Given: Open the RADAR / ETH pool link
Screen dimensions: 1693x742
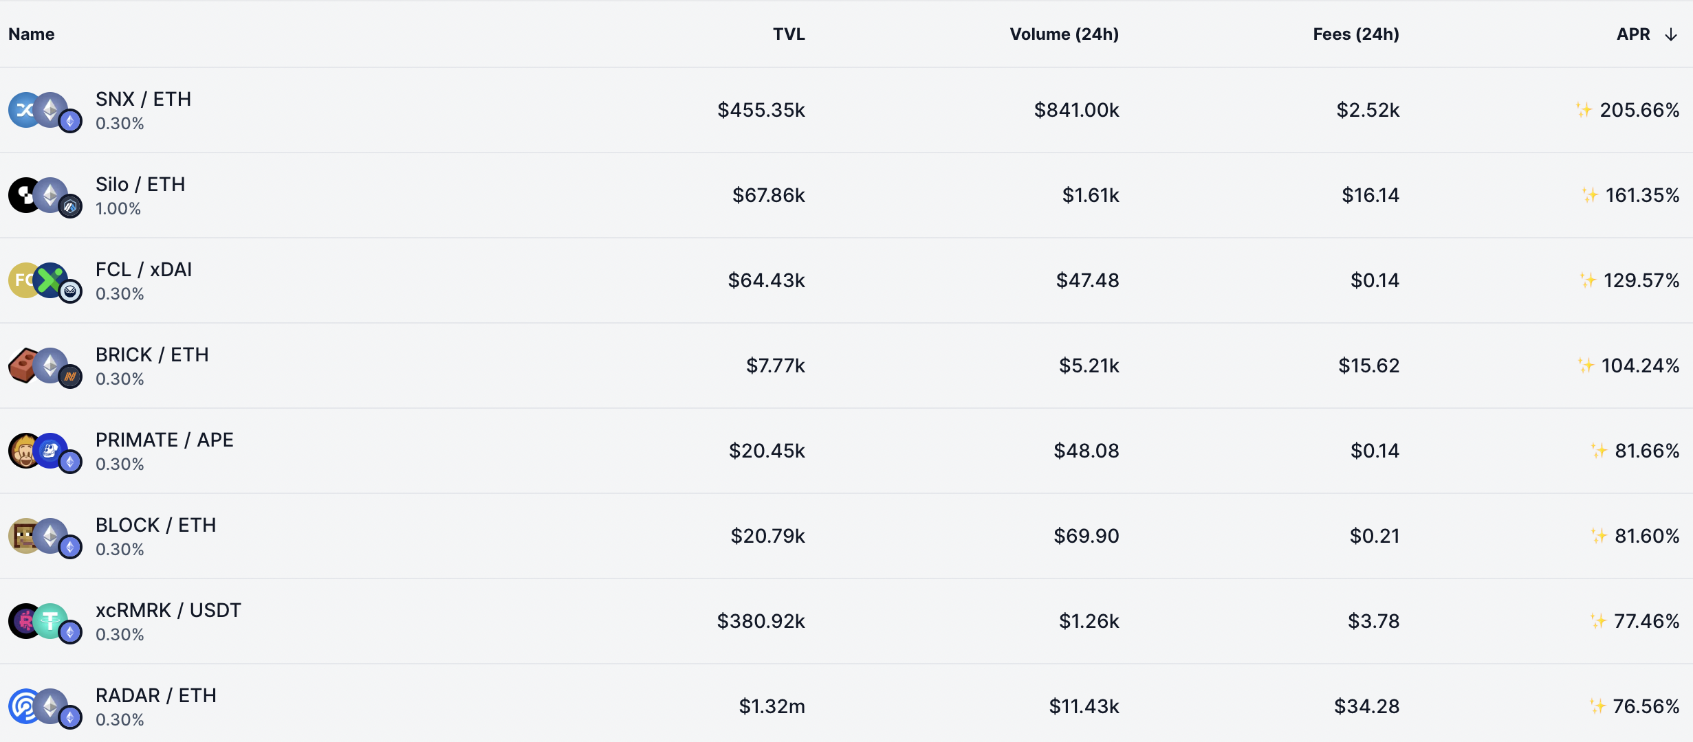Looking at the screenshot, I should [156, 695].
